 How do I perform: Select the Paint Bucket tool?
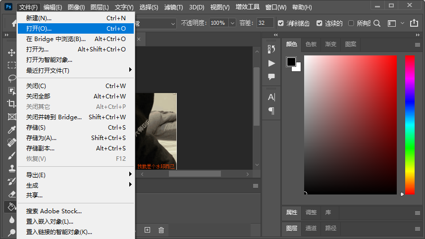coord(11,206)
